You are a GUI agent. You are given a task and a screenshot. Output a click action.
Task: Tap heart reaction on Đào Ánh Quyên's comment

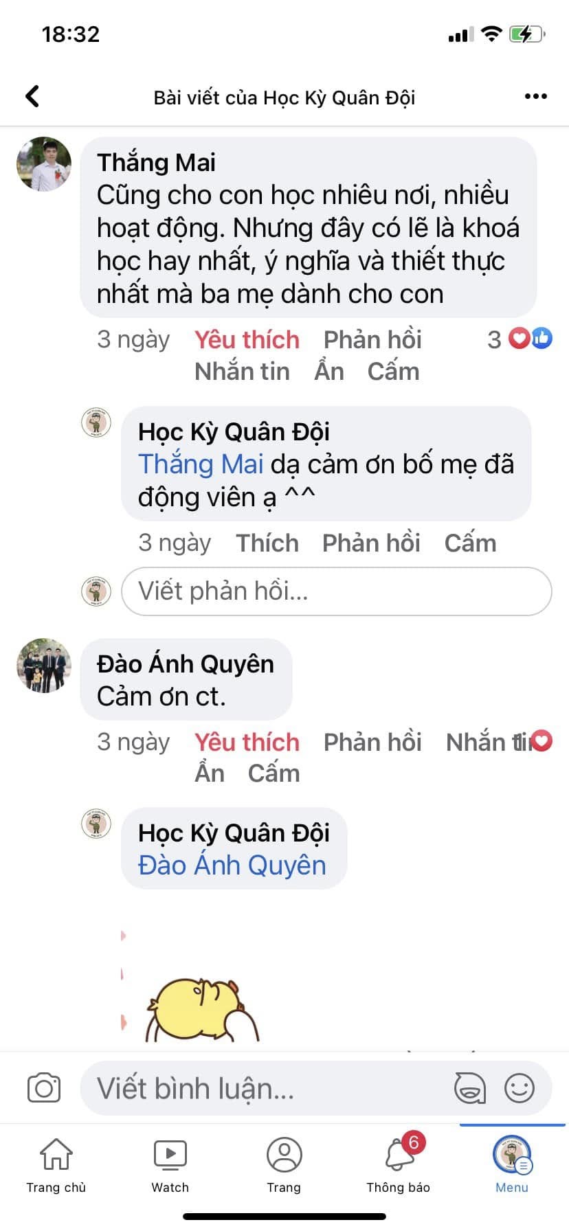[542, 741]
